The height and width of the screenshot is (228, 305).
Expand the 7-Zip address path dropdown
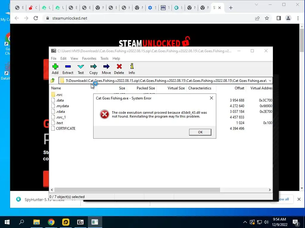tap(270, 81)
